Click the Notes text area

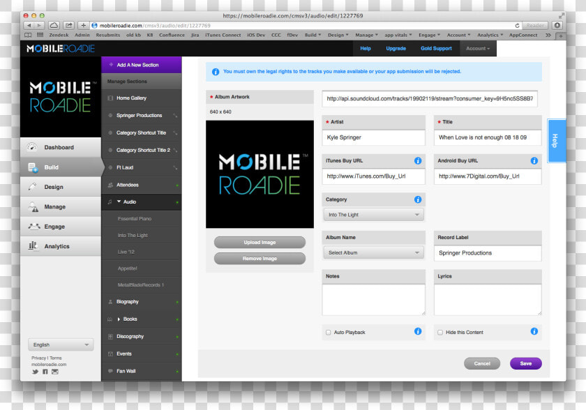pos(374,300)
